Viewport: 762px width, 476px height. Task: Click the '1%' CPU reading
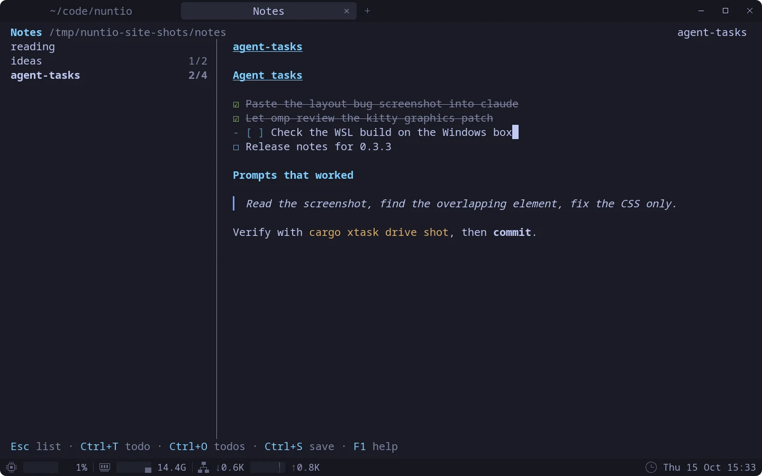click(81, 468)
